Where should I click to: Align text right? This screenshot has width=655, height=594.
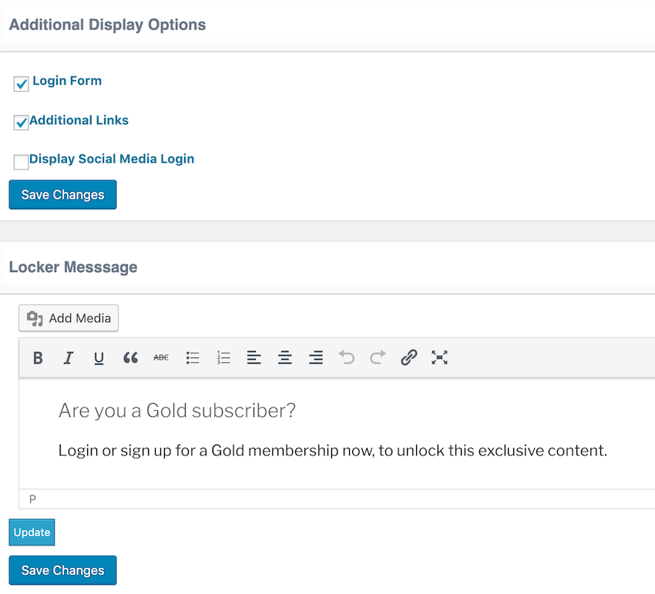(316, 358)
